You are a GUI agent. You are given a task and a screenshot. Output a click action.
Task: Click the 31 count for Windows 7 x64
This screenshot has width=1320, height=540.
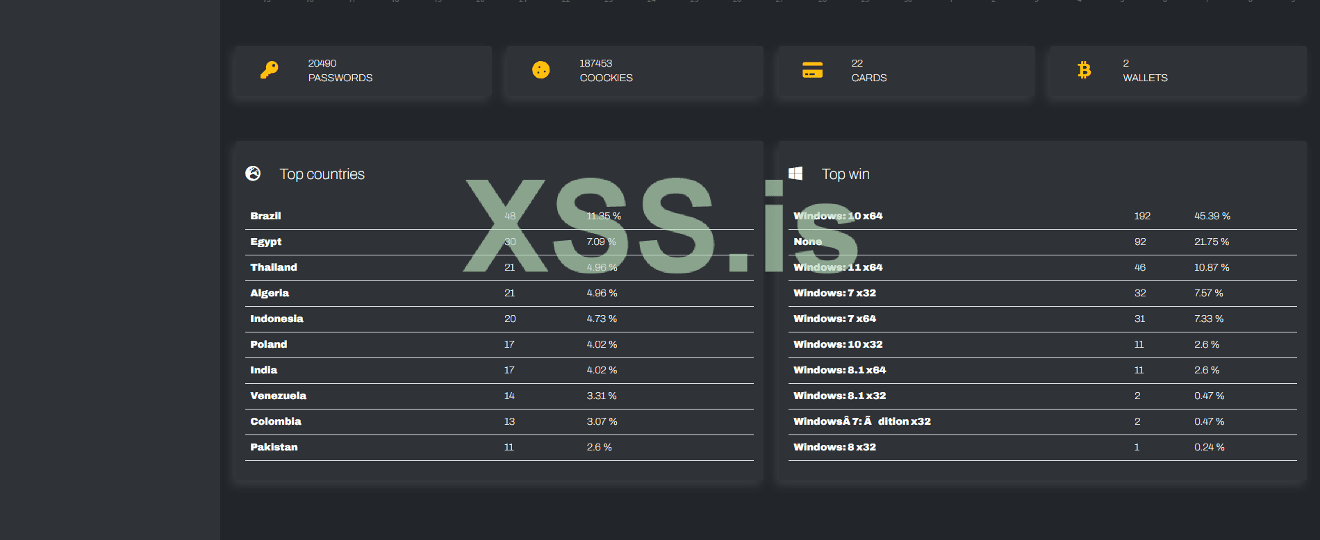(x=1140, y=319)
